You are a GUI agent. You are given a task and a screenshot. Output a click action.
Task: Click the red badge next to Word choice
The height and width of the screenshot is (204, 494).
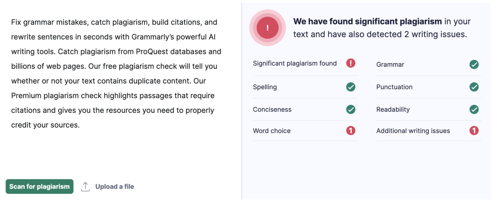[351, 130]
